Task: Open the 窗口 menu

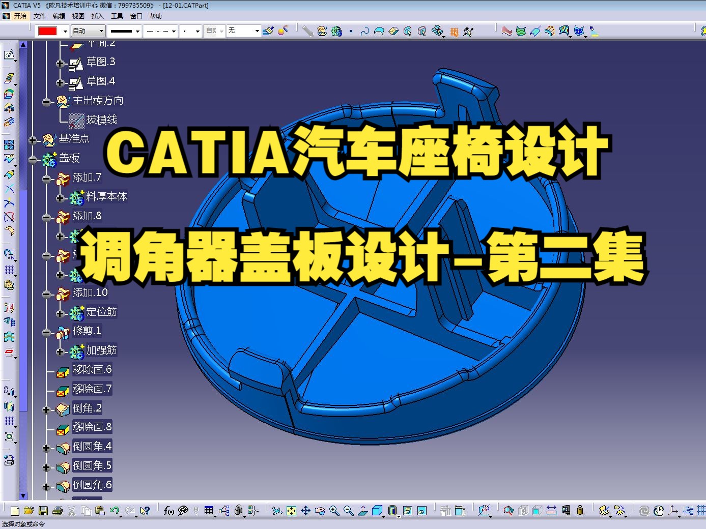Action: tap(136, 16)
